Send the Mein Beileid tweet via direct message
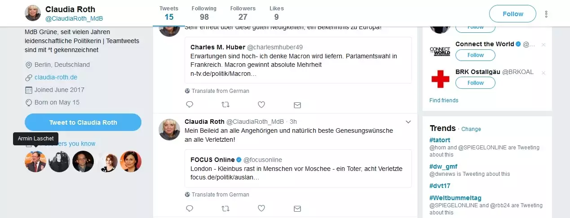The width and height of the screenshot is (570, 218). [x=297, y=209]
